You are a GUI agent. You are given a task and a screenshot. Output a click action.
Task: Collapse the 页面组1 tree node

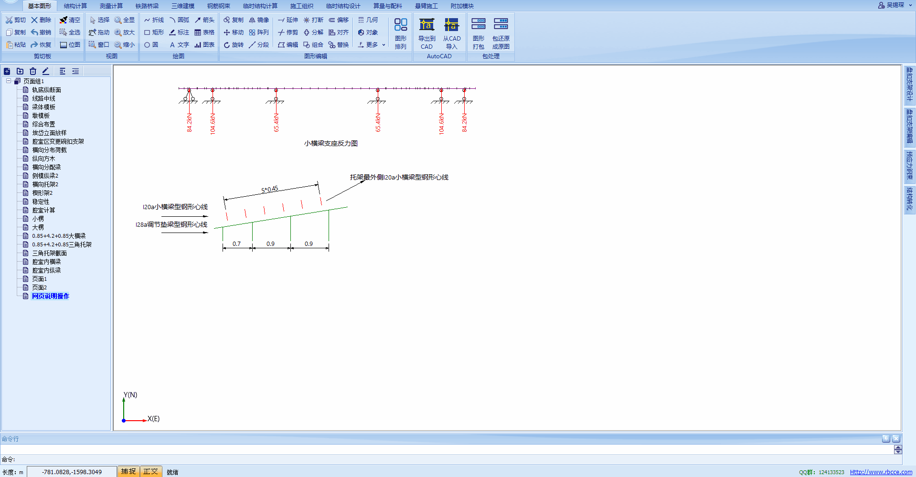9,81
